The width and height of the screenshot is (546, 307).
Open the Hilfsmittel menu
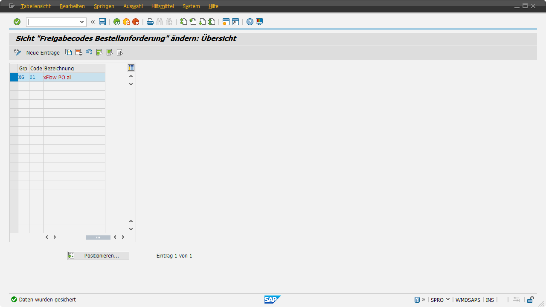click(x=163, y=6)
